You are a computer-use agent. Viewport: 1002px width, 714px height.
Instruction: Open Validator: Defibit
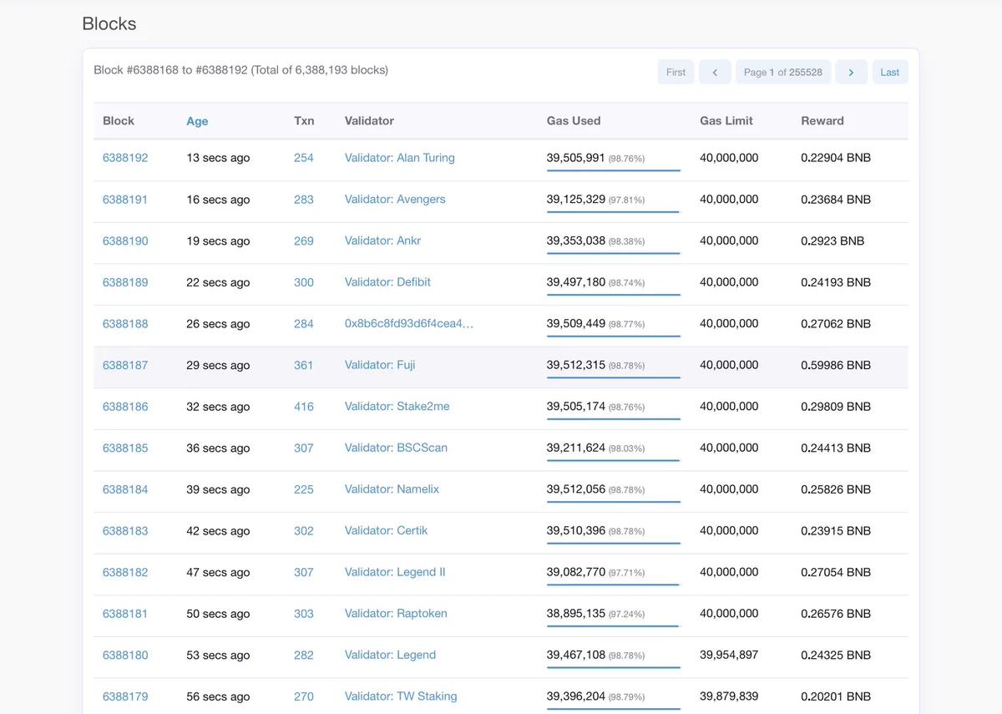(387, 282)
